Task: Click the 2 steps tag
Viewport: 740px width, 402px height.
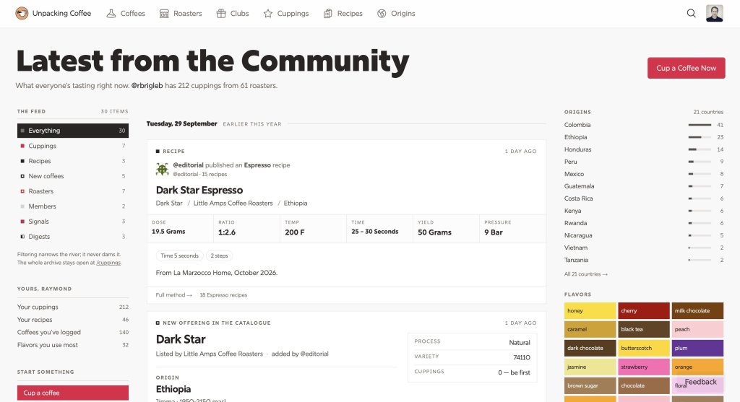Action: click(x=219, y=256)
